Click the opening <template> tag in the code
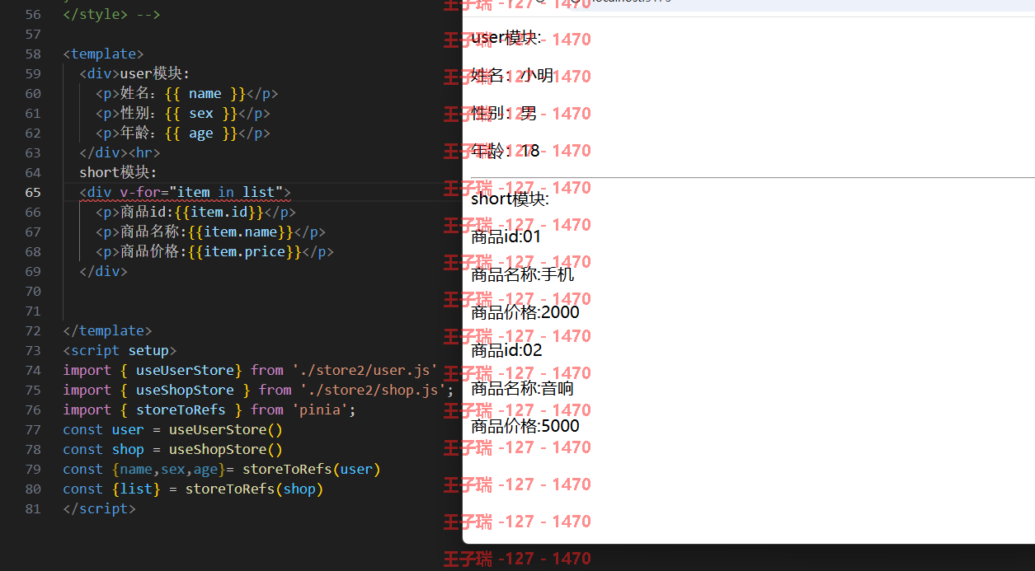1035x571 pixels. [103, 54]
